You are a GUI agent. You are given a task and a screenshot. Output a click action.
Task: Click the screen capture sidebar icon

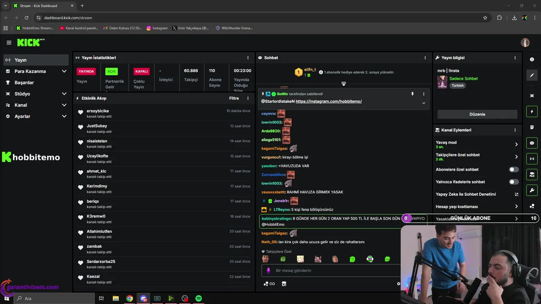tap(532, 96)
